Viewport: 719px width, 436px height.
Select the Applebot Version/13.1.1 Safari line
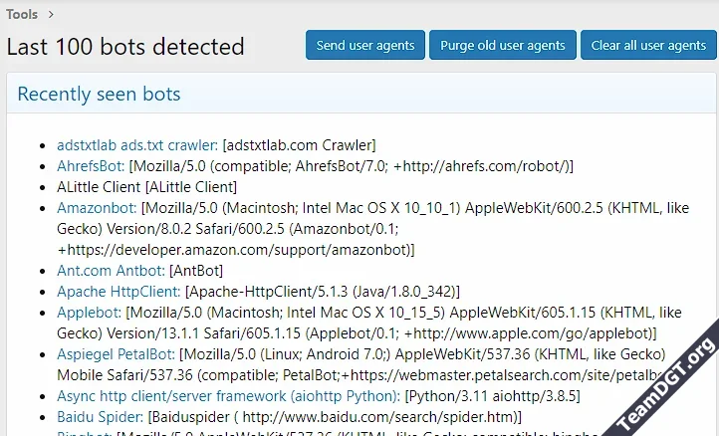click(x=357, y=333)
